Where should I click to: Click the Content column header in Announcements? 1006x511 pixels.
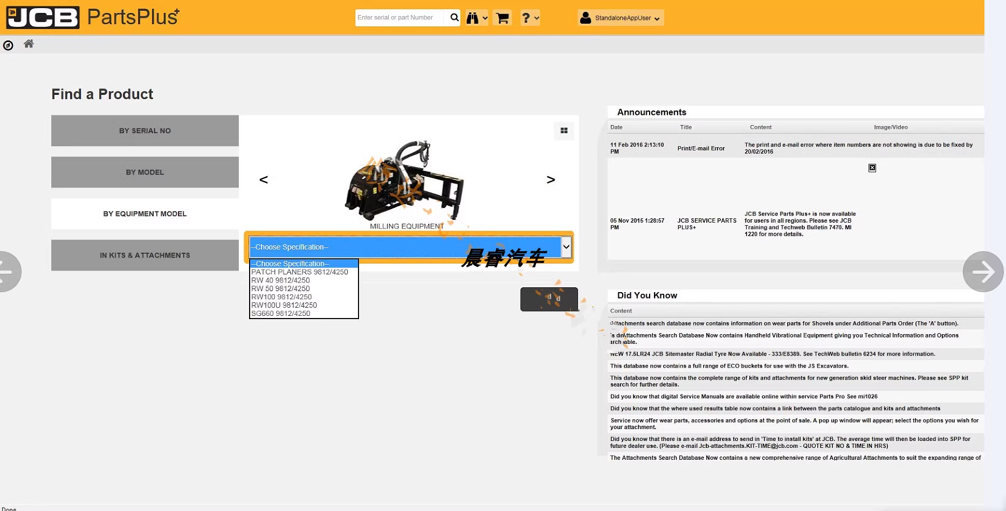click(761, 127)
